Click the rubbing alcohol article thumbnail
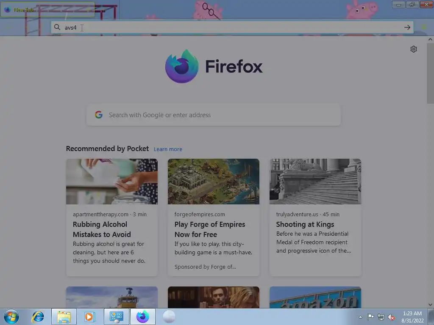434x325 pixels. point(112,182)
